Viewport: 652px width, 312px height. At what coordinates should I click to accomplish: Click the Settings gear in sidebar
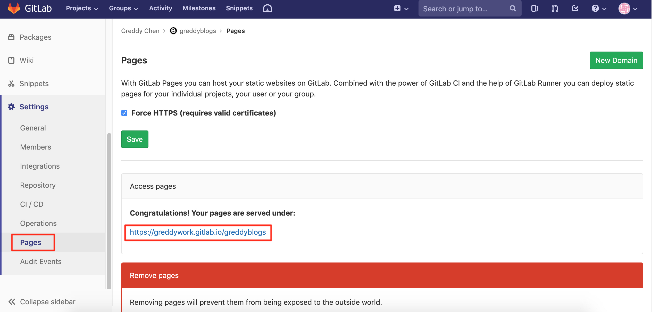click(x=11, y=107)
